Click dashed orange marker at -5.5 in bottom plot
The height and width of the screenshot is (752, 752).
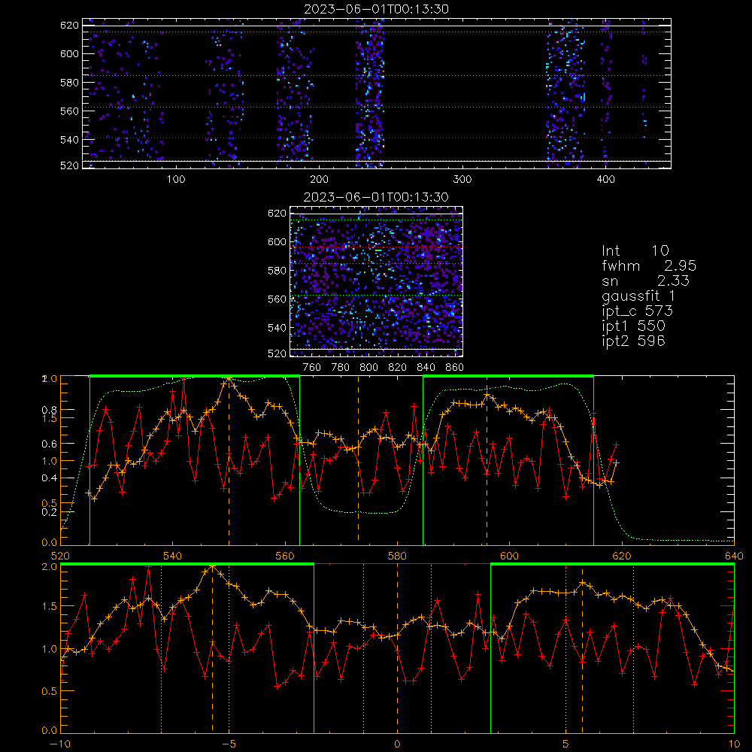click(x=213, y=648)
